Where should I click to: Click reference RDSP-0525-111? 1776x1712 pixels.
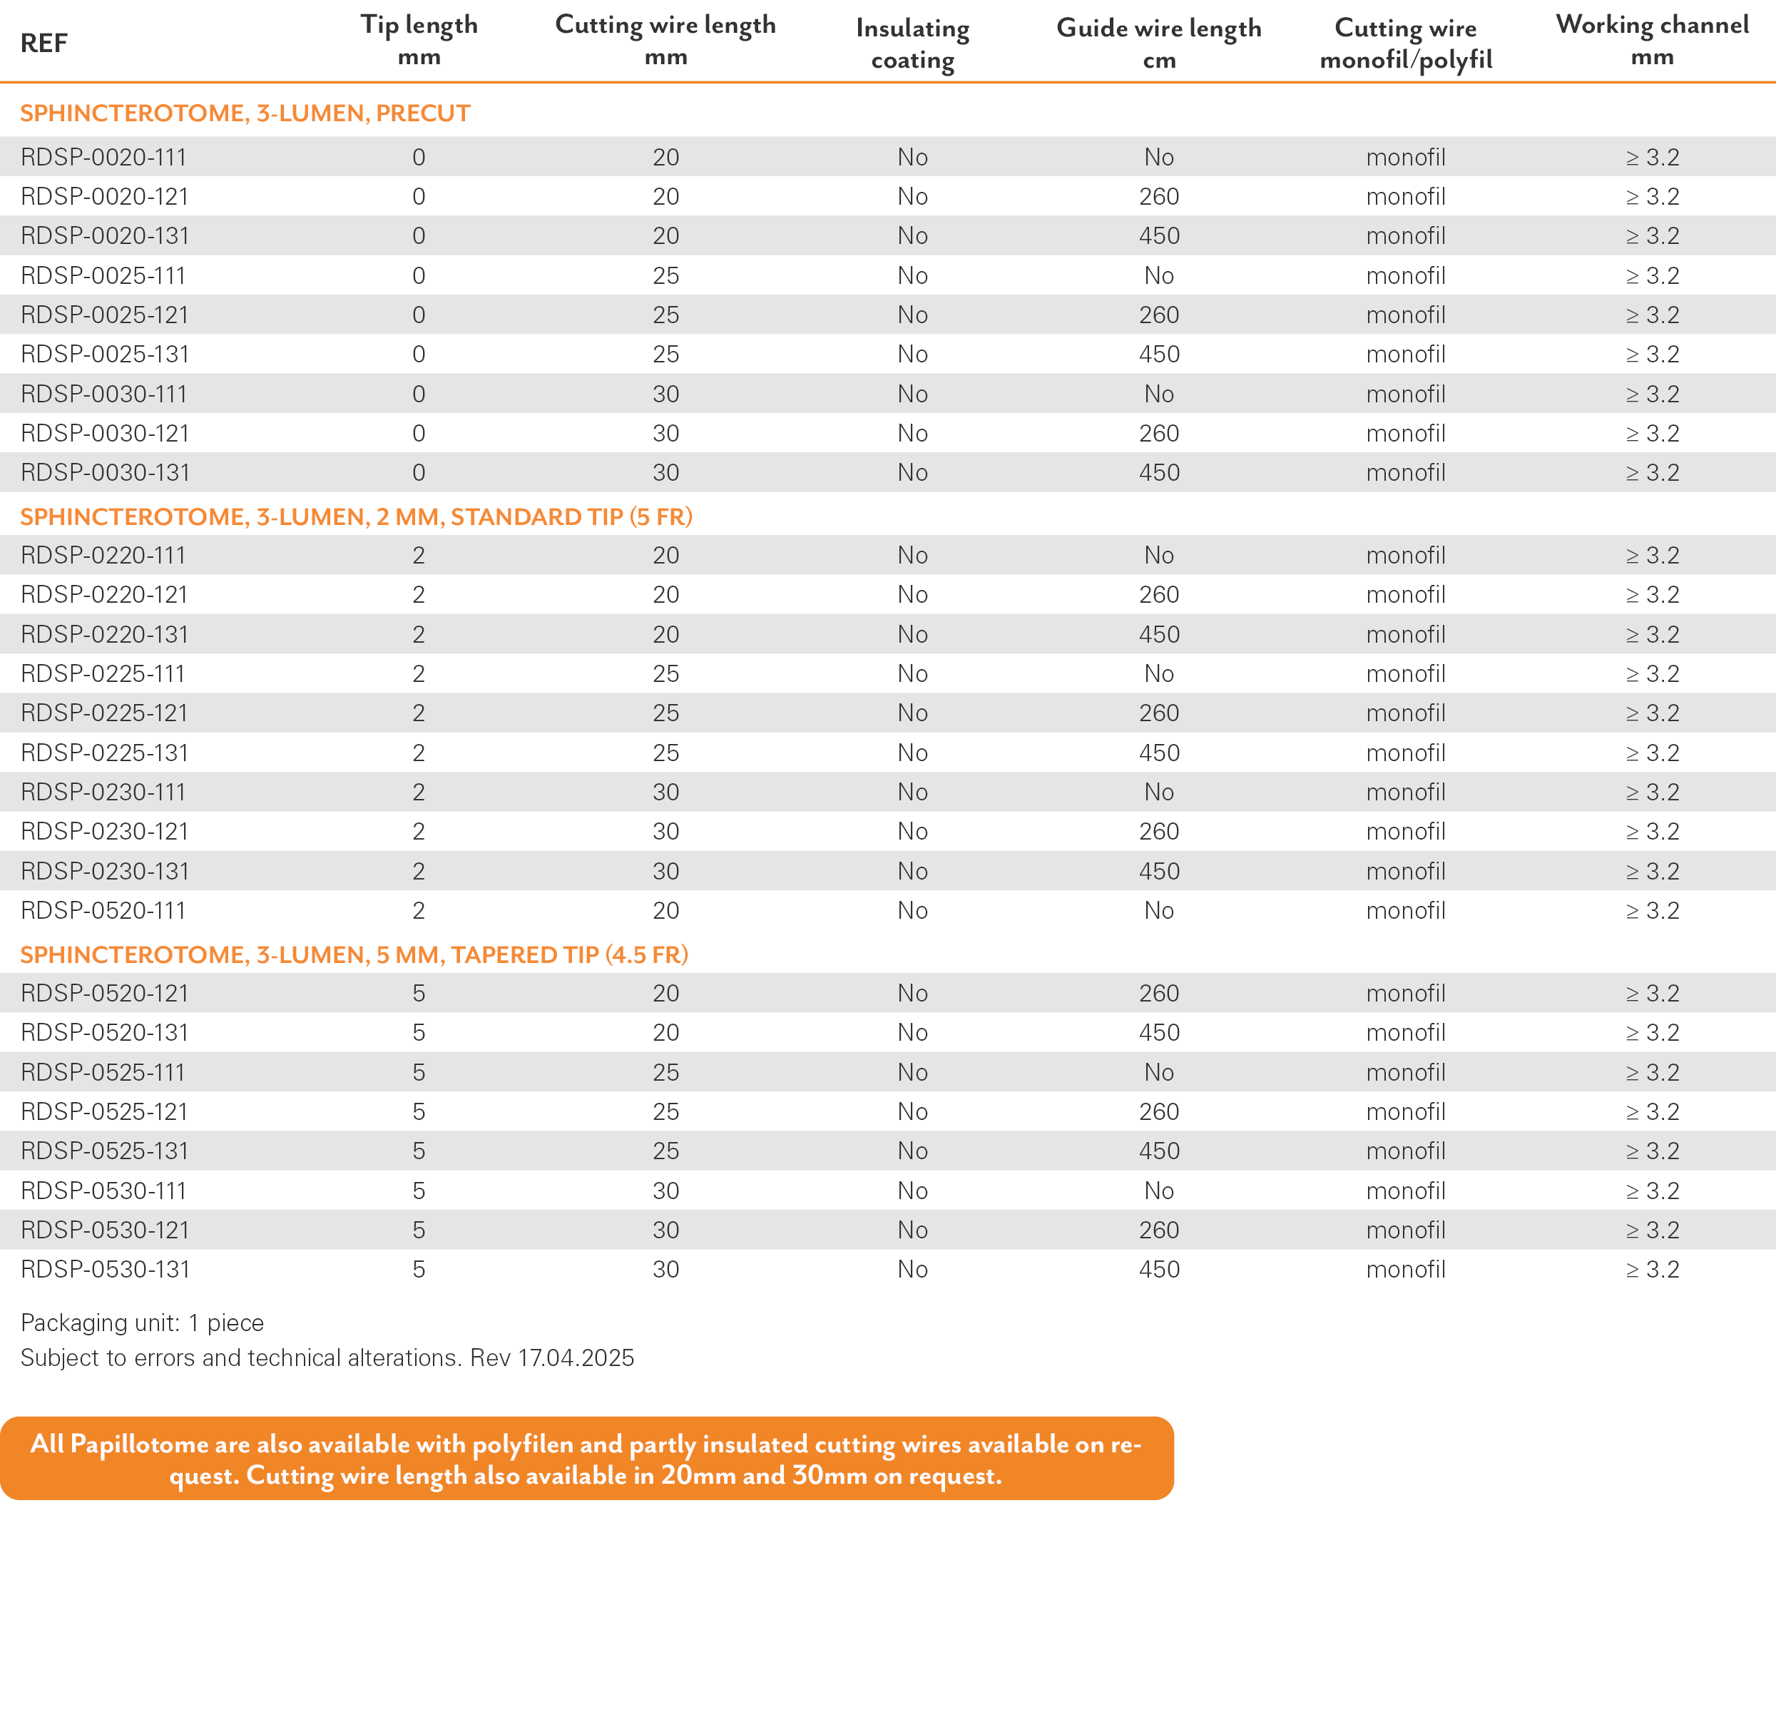coord(103,1072)
